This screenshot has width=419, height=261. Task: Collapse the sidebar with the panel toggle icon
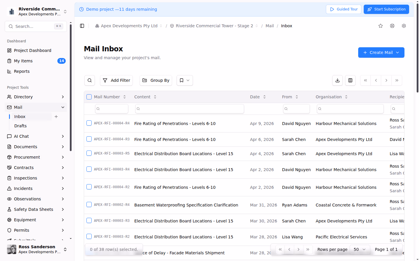[82, 26]
